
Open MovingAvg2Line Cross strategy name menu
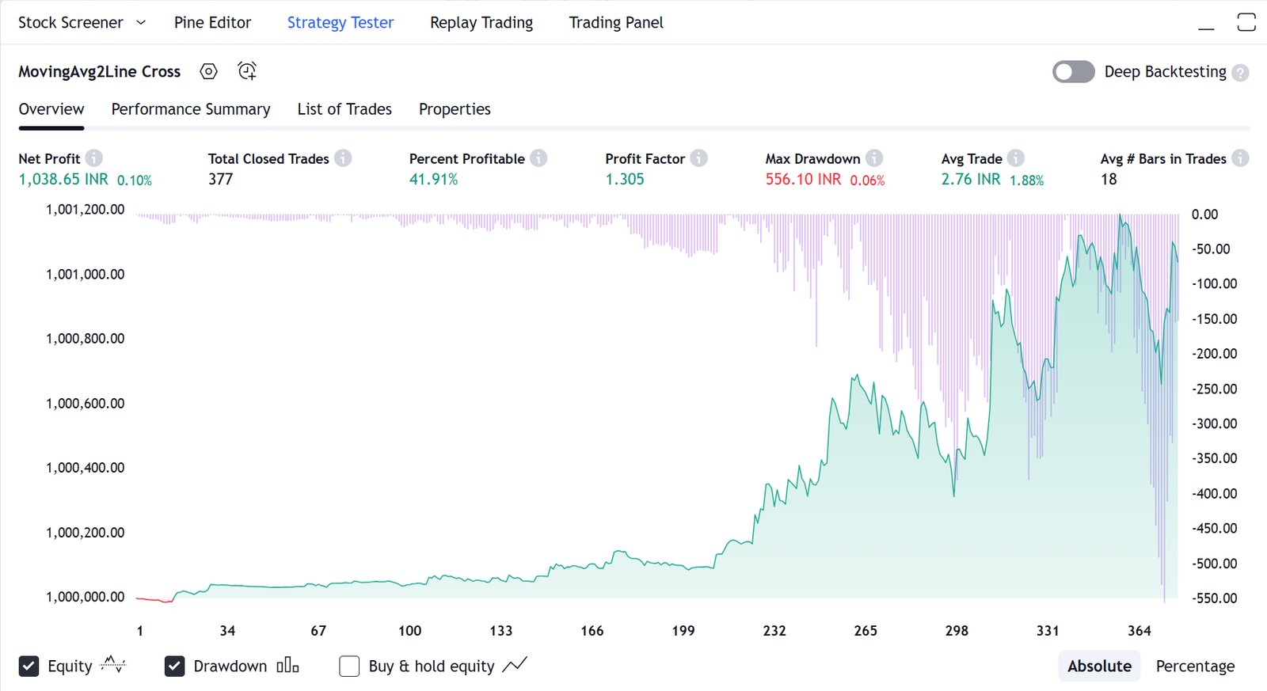(x=99, y=71)
